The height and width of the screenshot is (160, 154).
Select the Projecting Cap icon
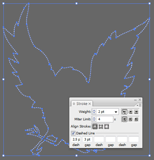click(136, 112)
